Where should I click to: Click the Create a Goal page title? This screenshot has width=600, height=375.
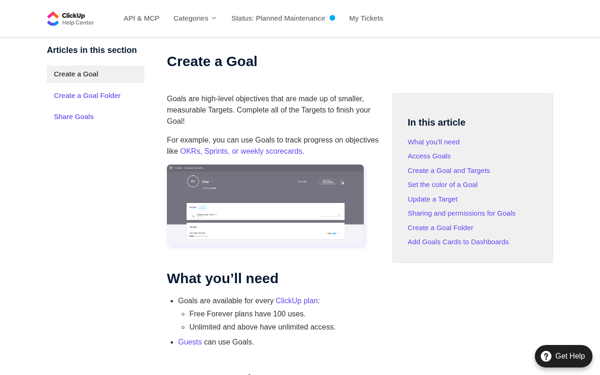[x=212, y=61]
